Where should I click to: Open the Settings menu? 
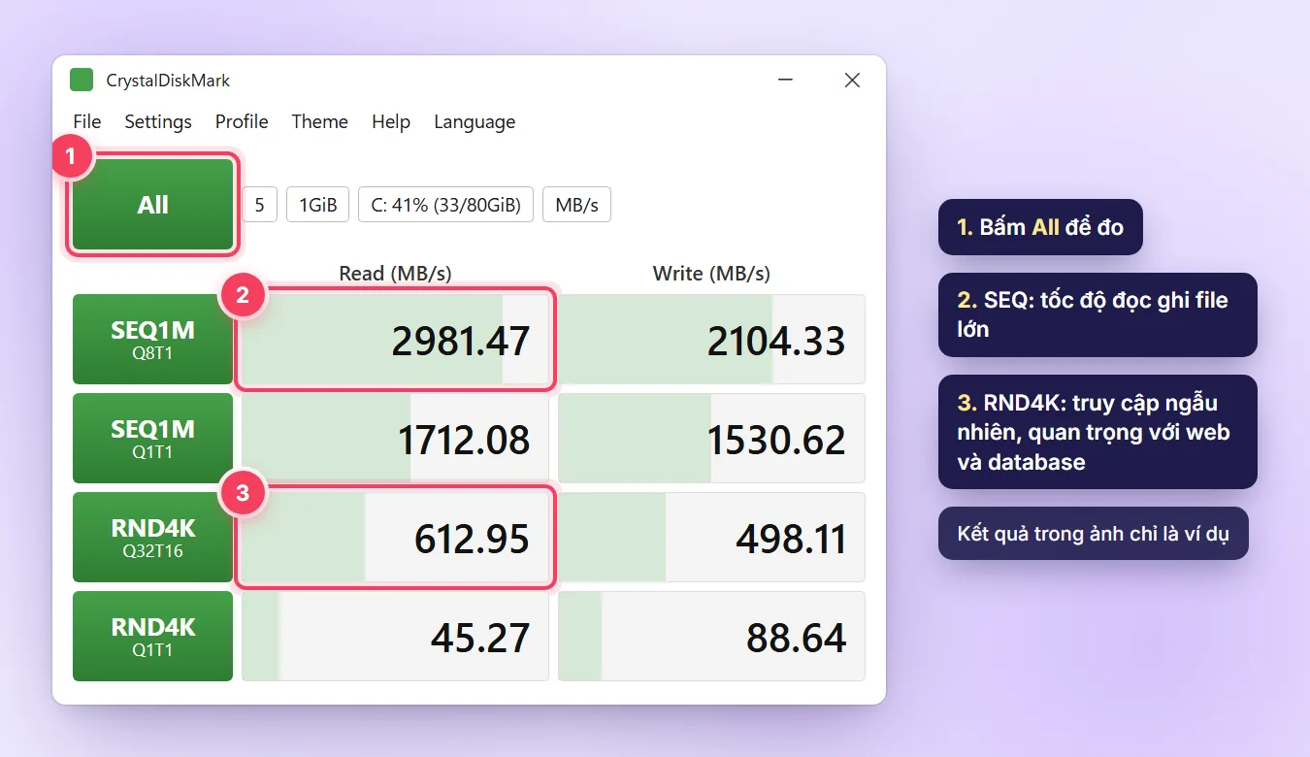click(x=158, y=121)
